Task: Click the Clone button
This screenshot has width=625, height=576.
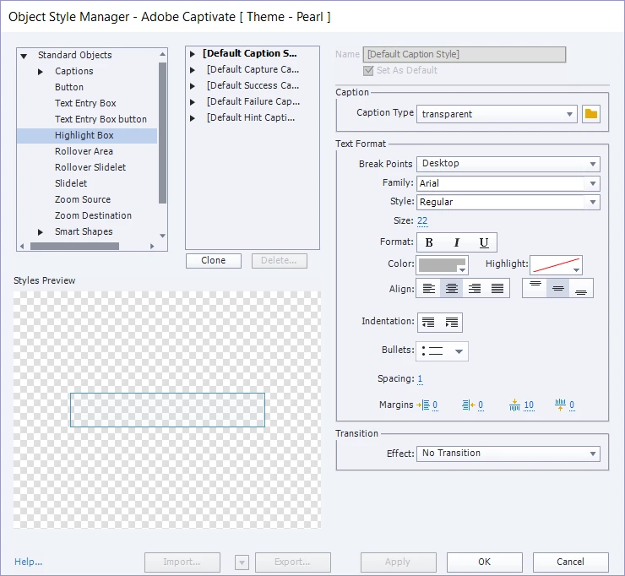Action: pyautogui.click(x=213, y=261)
